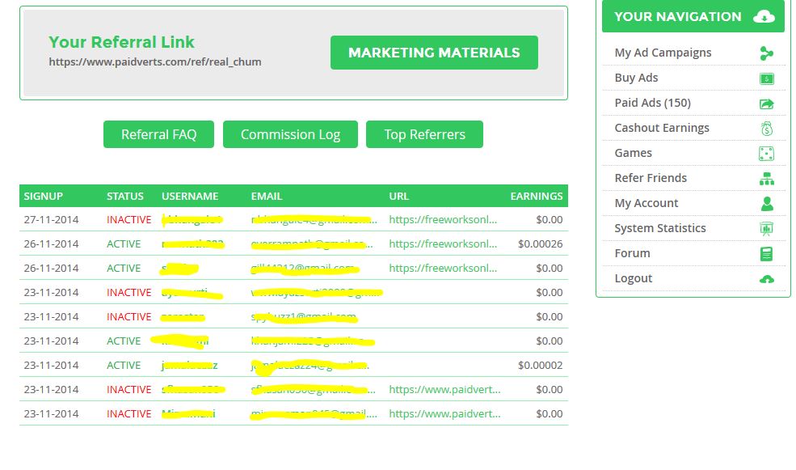Show Top Referrers
Viewport: 796px width, 470px height.
(424, 134)
